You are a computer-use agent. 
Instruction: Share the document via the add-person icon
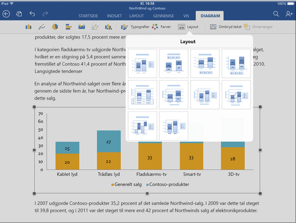[x=289, y=14]
